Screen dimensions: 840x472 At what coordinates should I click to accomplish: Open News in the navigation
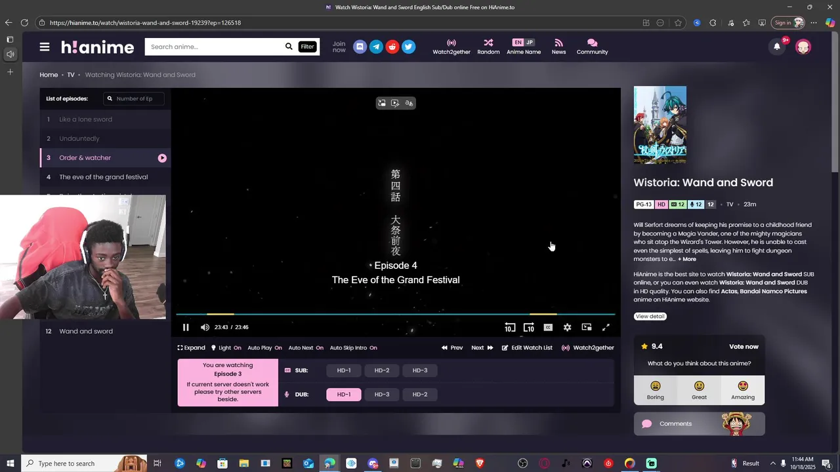[x=558, y=47]
